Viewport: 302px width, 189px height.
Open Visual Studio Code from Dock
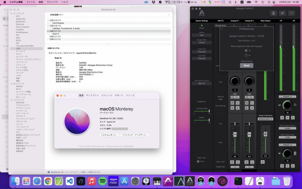point(70,181)
